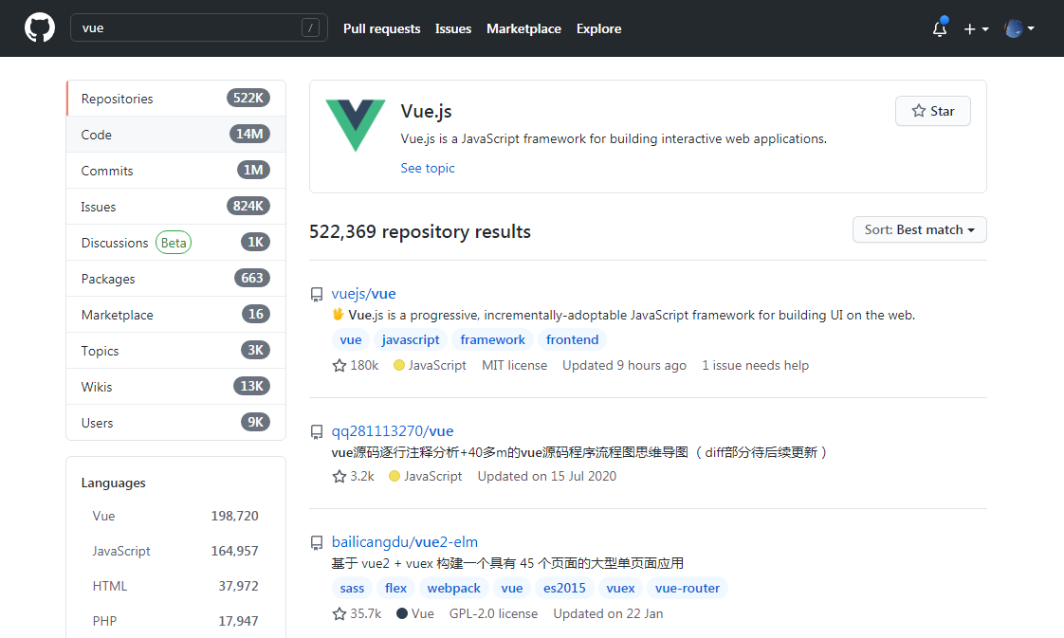
Task: Select the Issues filter in the sidebar
Action: [98, 206]
